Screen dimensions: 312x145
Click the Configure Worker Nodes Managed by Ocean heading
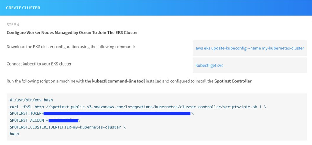pos(72,33)
